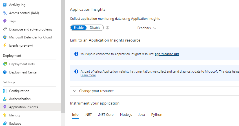Expand the Feedback dropdown

coord(147,28)
